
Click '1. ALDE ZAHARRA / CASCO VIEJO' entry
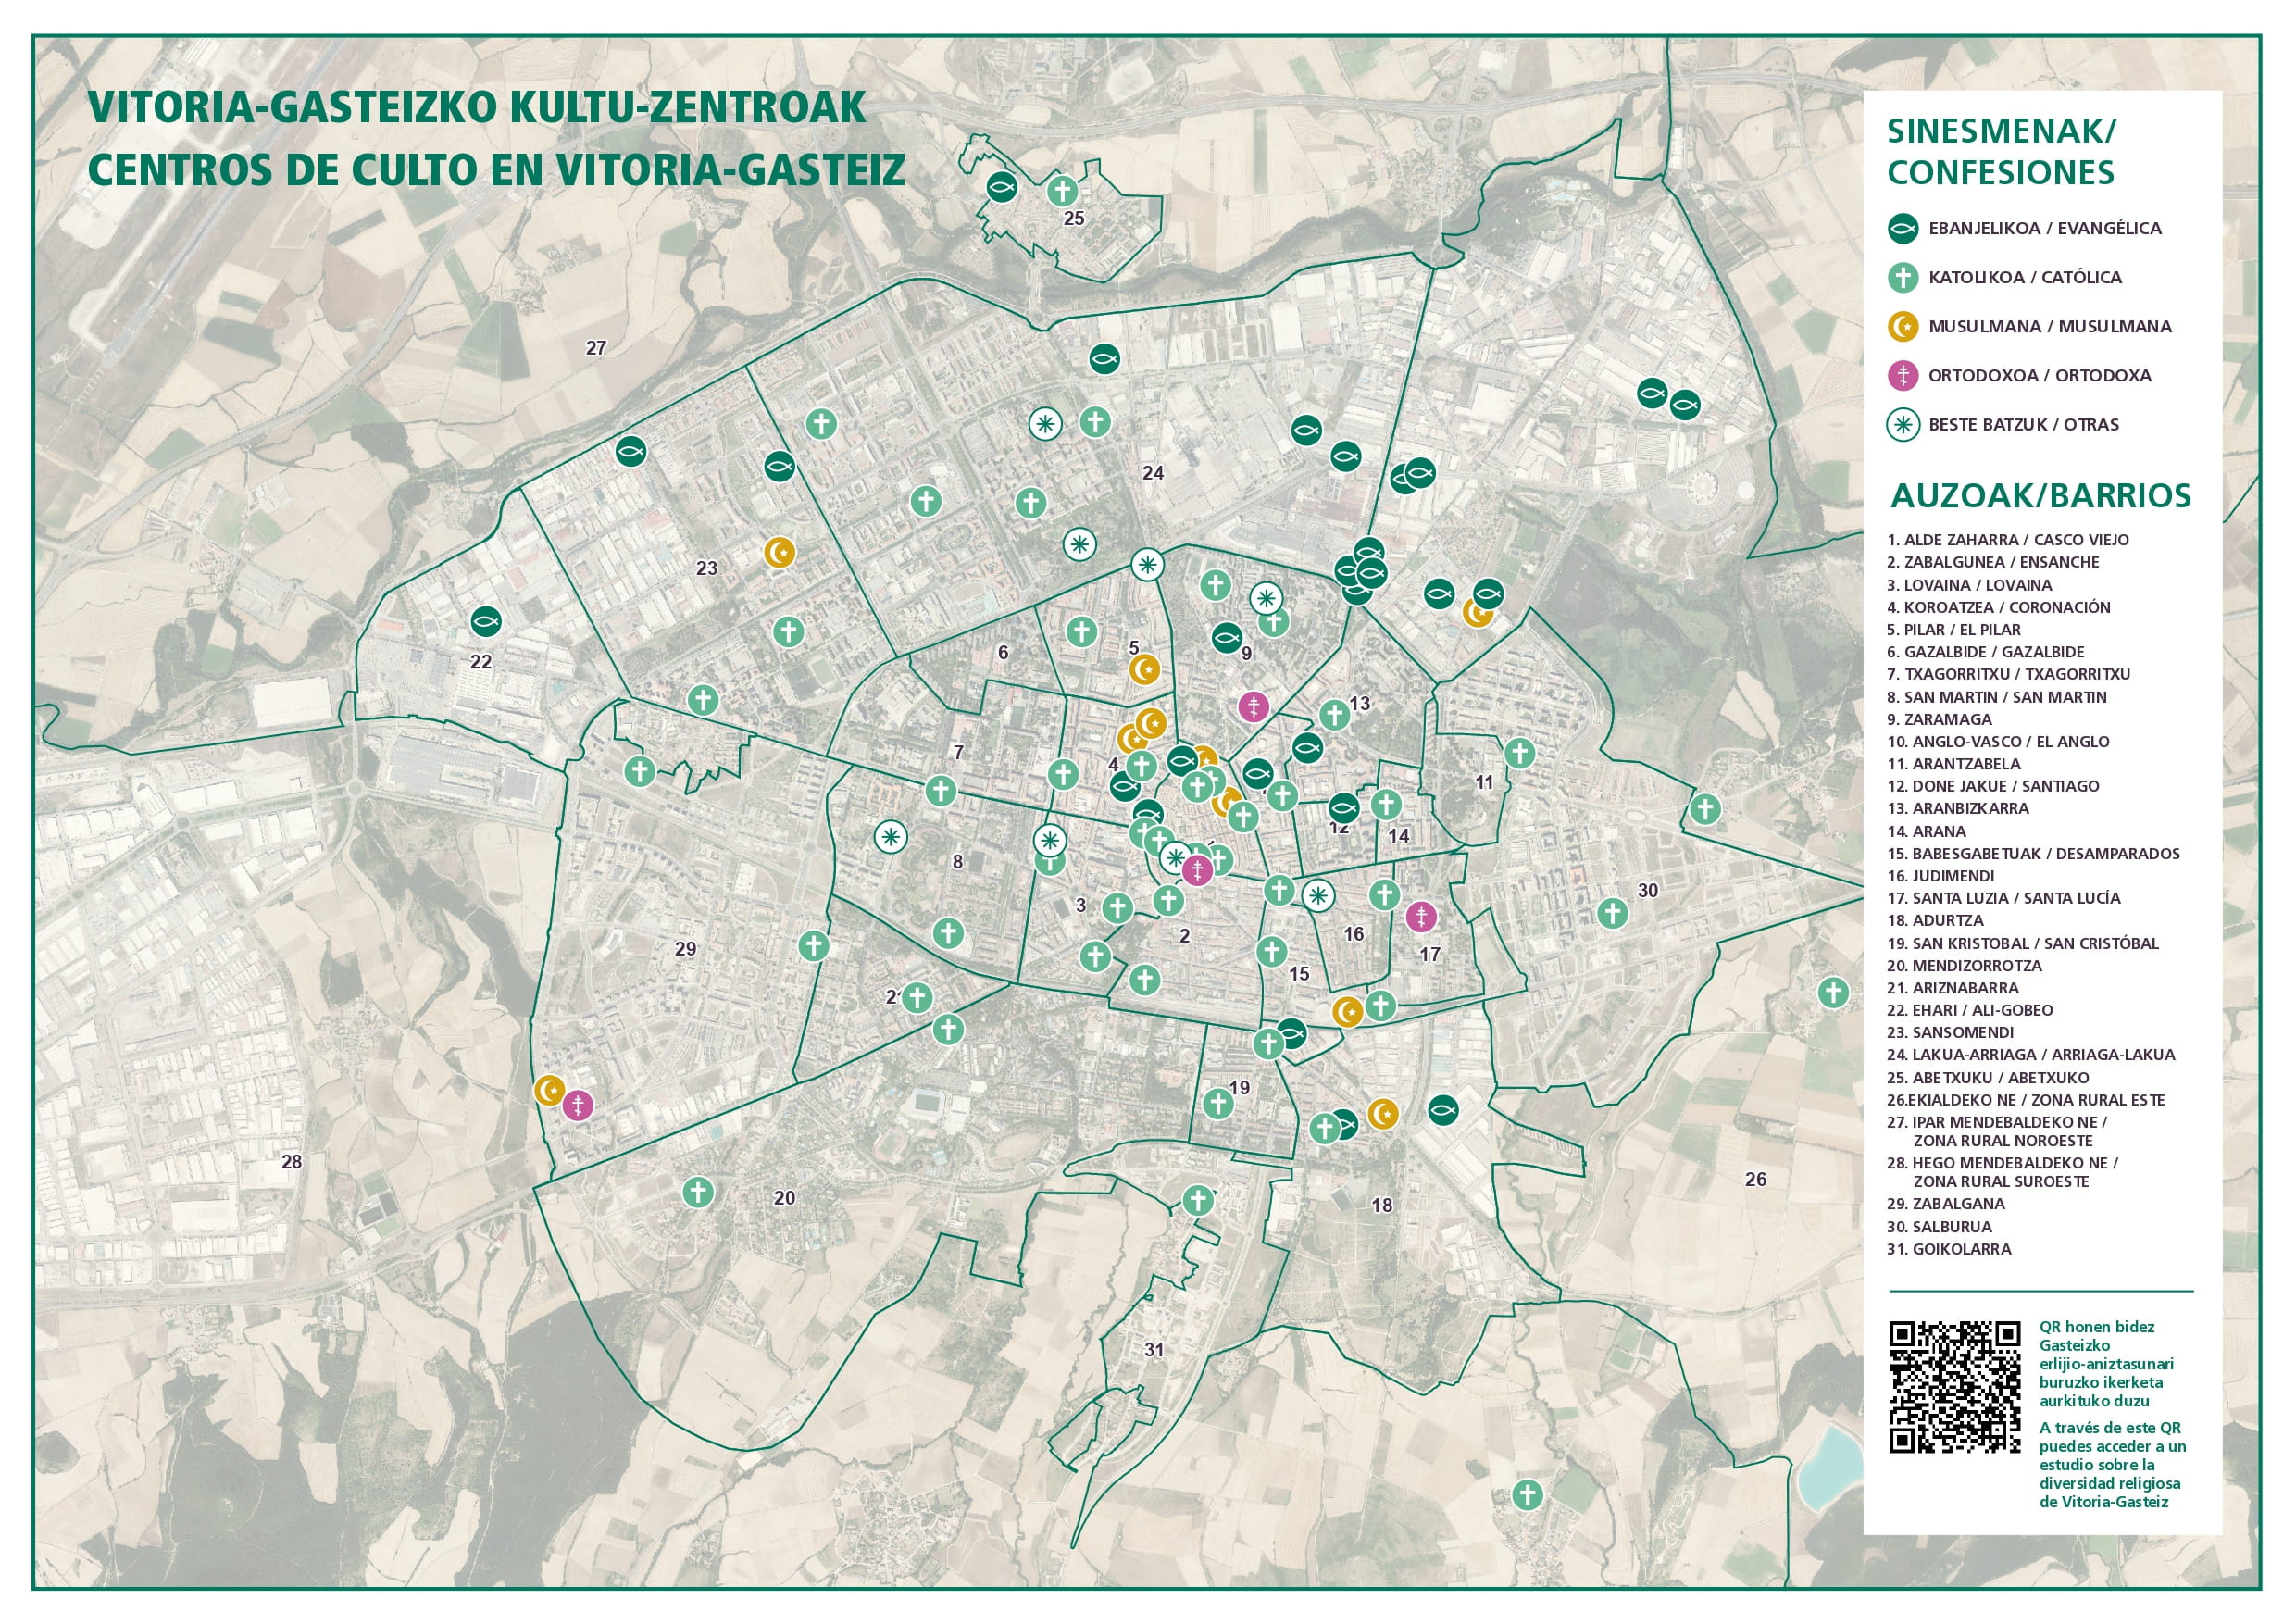tap(2007, 540)
